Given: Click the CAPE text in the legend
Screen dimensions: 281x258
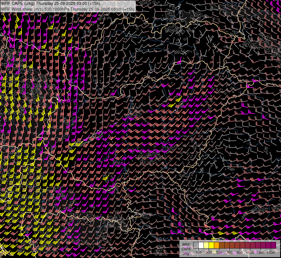Looking at the screenshot, I should 186,249.
